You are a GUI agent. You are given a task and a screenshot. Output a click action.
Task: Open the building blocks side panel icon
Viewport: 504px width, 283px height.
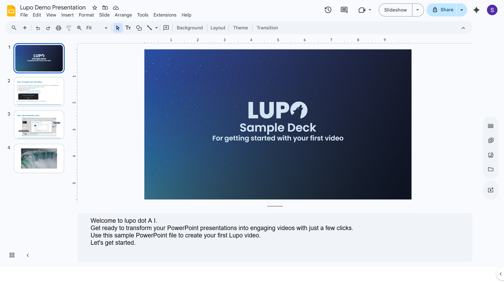click(491, 140)
